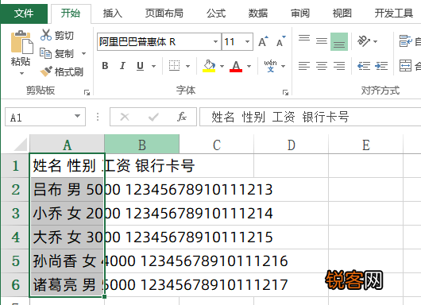Select the Format Painter brush
The height and width of the screenshot is (305, 421).
[x=46, y=71]
